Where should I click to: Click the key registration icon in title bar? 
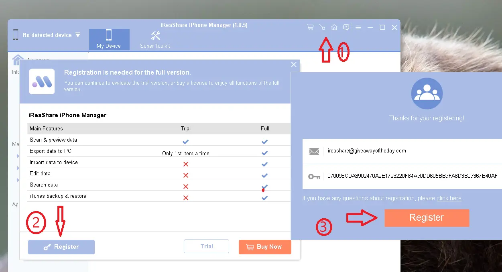322,27
